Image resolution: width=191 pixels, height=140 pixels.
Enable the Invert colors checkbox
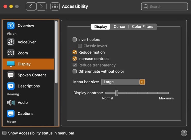click(75, 39)
